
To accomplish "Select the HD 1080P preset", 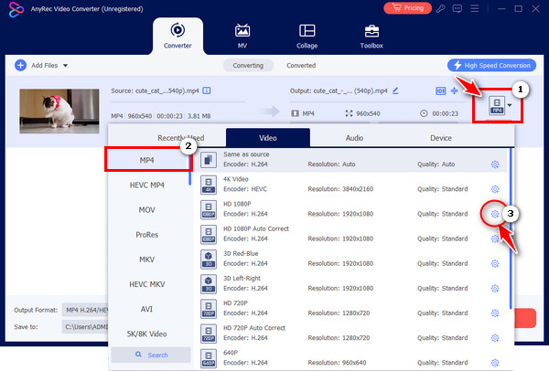I will point(350,209).
